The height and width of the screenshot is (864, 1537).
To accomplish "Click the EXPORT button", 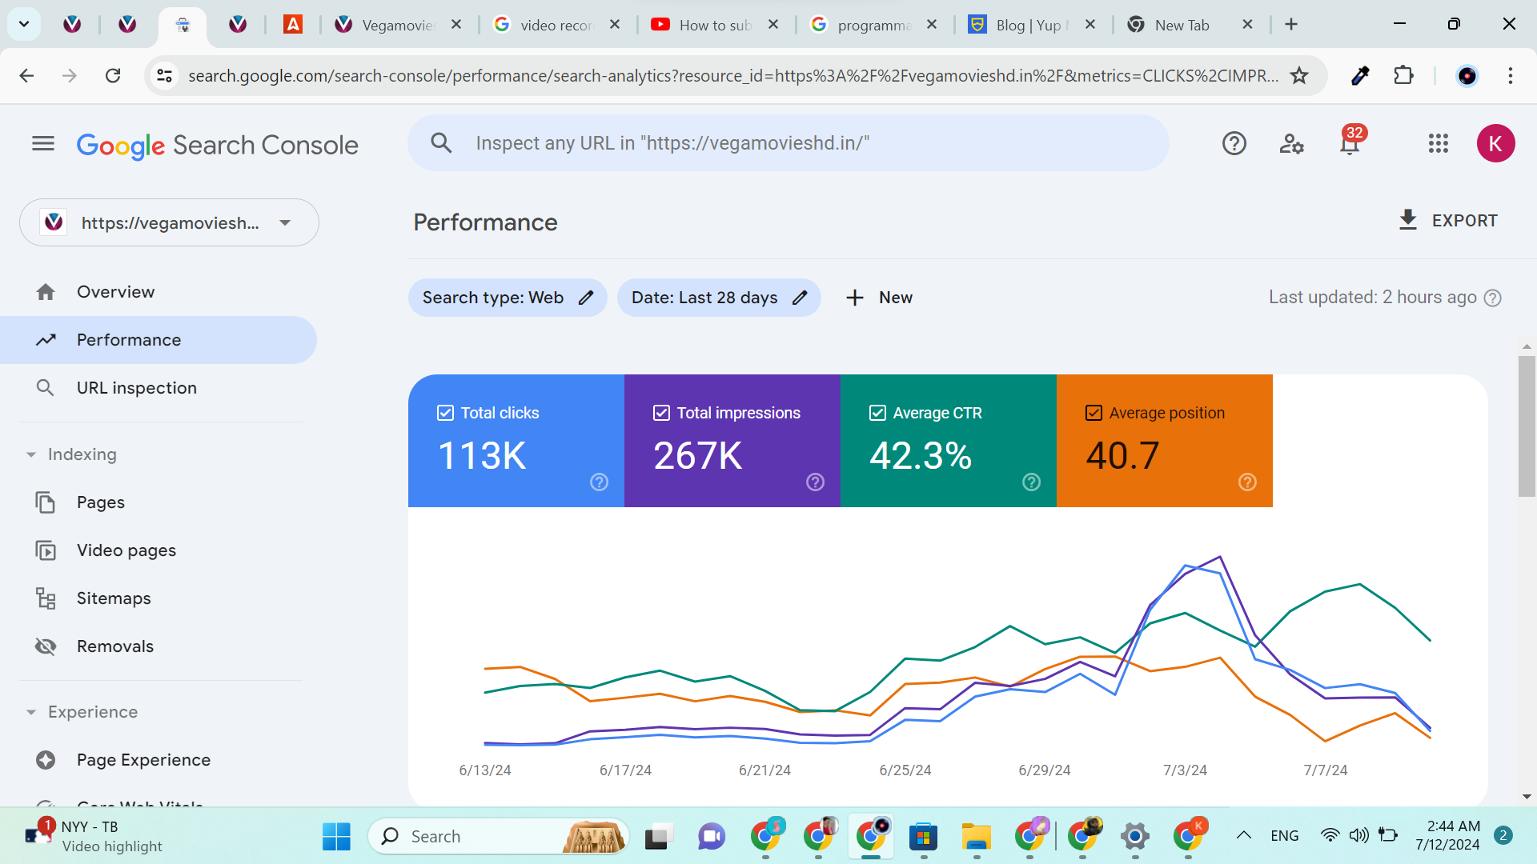I will [1448, 221].
